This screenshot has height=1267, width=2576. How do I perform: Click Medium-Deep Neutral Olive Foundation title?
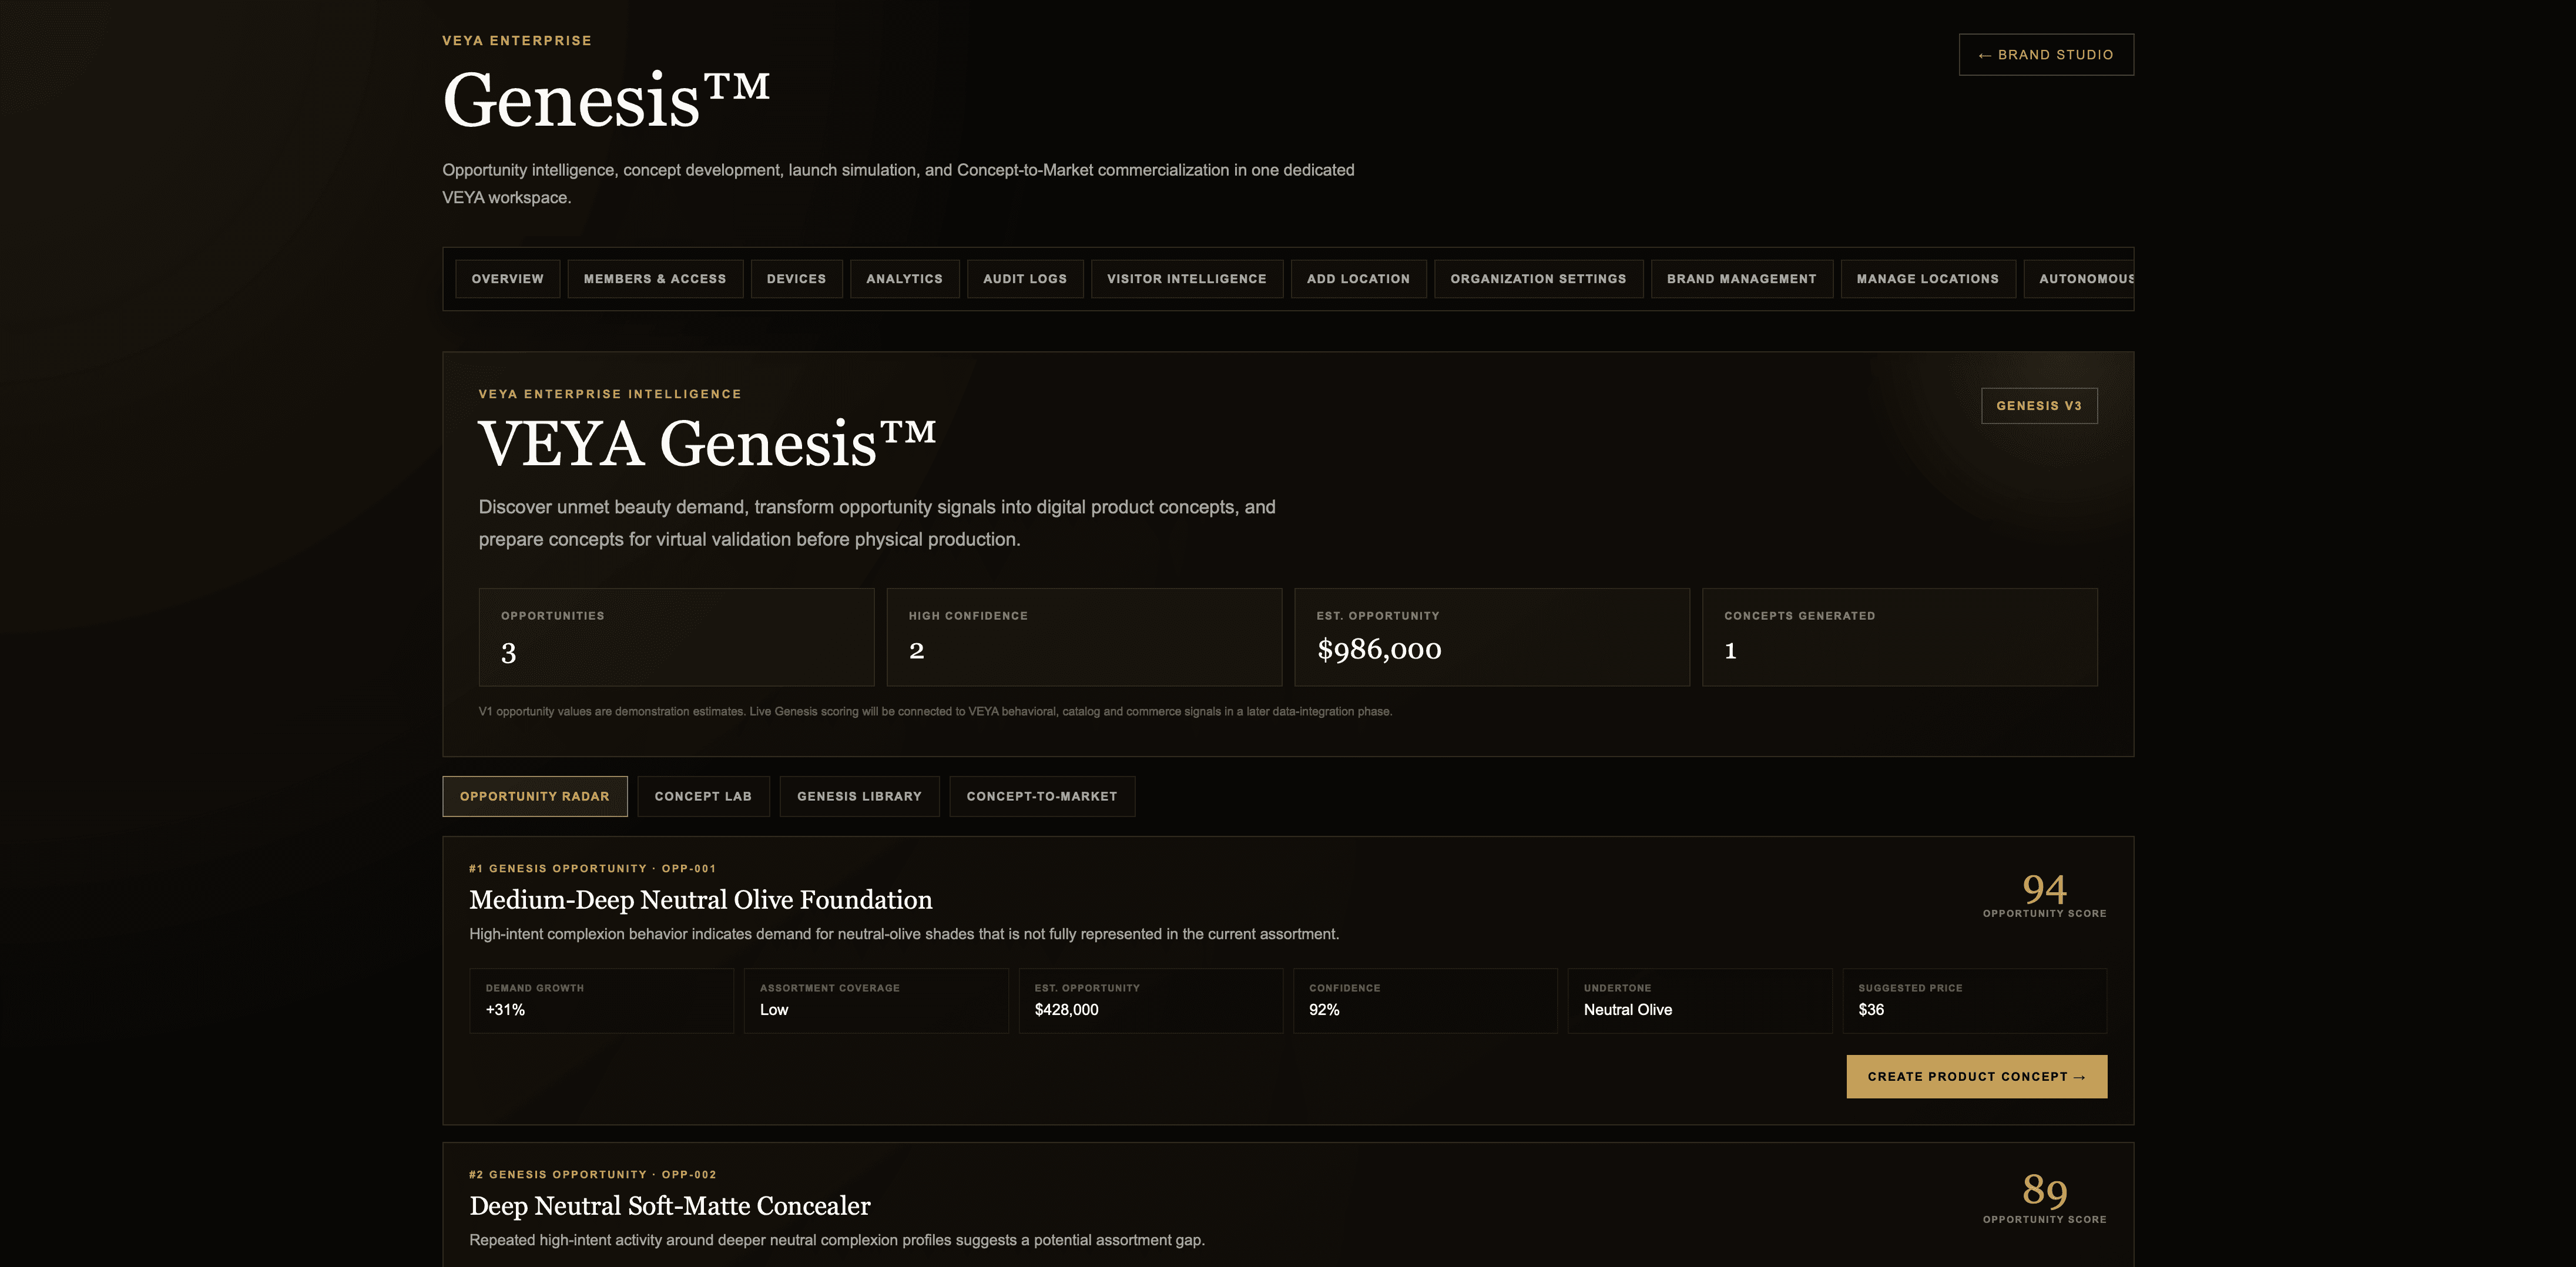(701, 900)
